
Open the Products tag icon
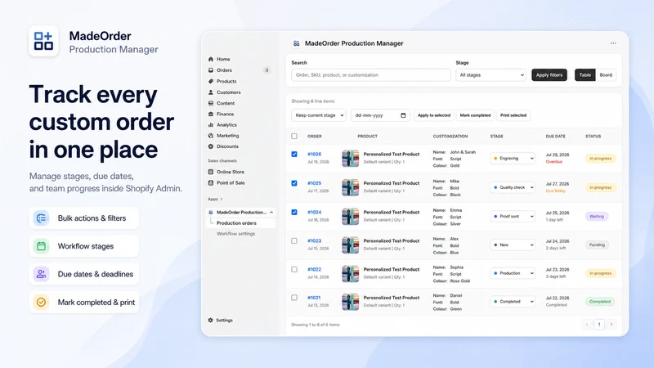pyautogui.click(x=211, y=81)
